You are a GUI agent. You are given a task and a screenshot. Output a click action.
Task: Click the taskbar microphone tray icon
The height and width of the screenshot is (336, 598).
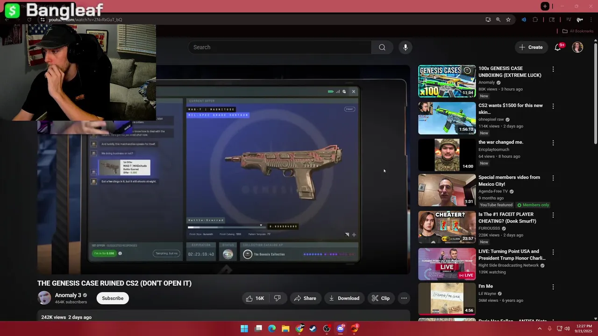tap(549, 329)
